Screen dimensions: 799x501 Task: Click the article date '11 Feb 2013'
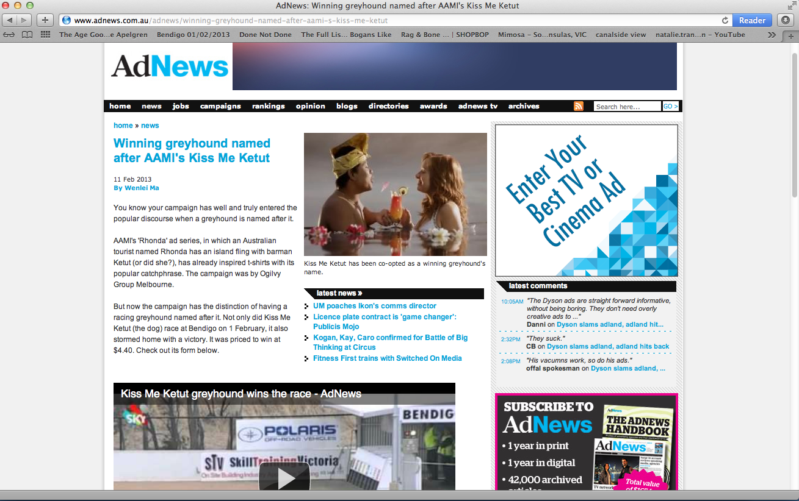[132, 179]
